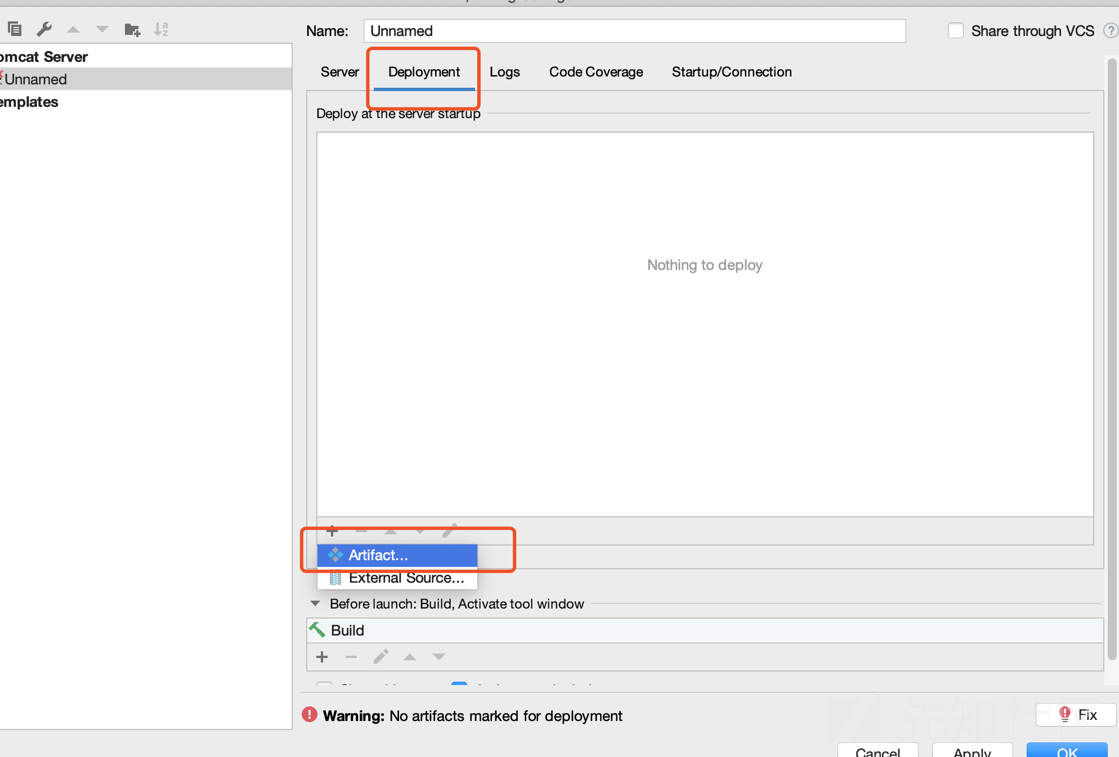Select the Tomcat Server tree node

[146, 57]
